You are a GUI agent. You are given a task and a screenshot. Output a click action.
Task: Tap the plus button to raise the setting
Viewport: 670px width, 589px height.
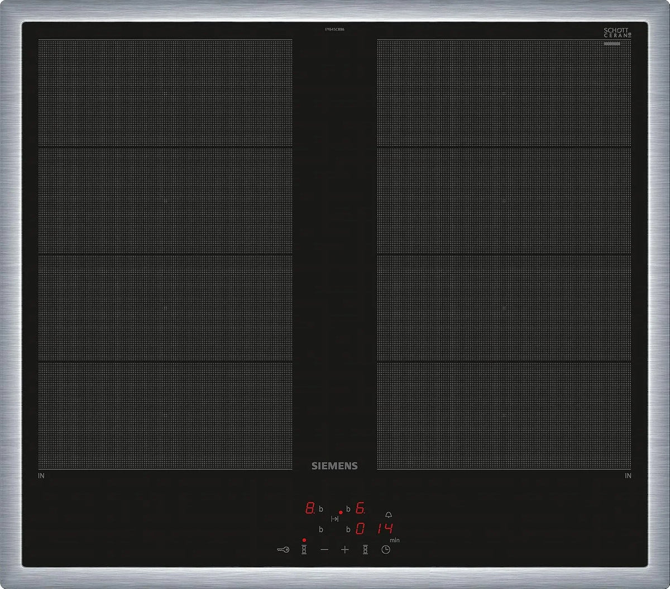tap(345, 550)
